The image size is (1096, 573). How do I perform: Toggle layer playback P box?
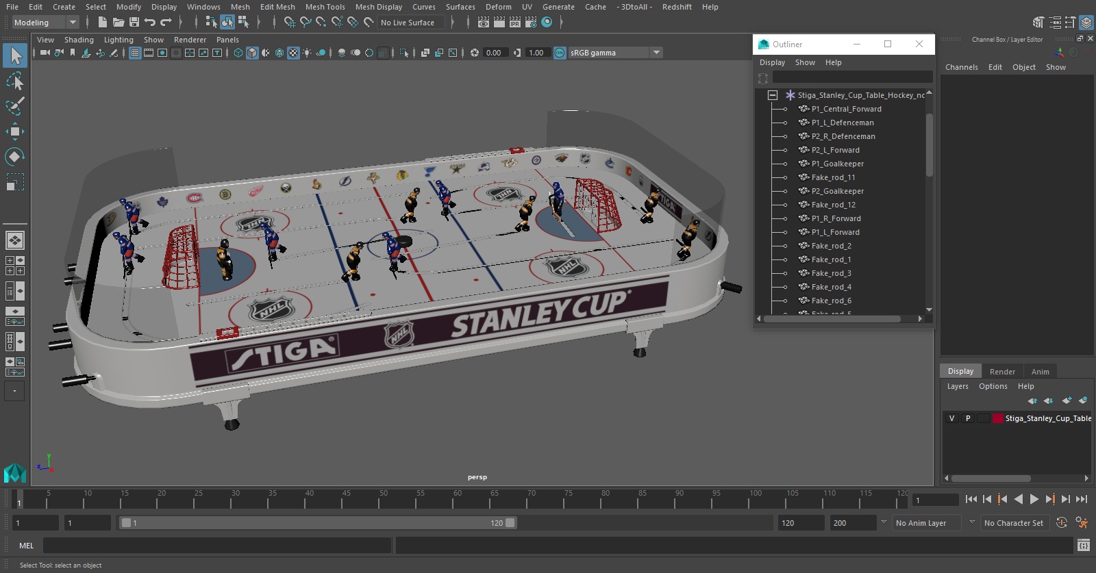pyautogui.click(x=968, y=418)
